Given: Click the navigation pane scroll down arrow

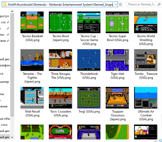Looking at the screenshot, I should 12,137.
